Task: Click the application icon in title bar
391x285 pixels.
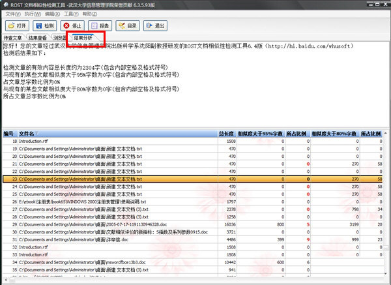Action: point(6,5)
